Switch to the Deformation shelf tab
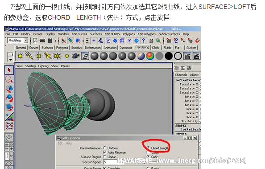265x169 pixels. coord(93,48)
